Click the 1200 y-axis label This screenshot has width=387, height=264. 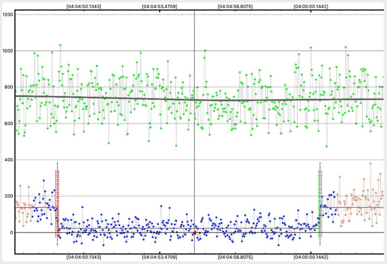(x=8, y=14)
